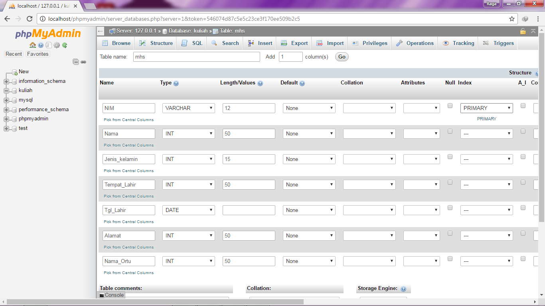Viewport: 545px width, 306px height.
Task: Open the Type dropdown for Nama column
Action: pos(188,134)
